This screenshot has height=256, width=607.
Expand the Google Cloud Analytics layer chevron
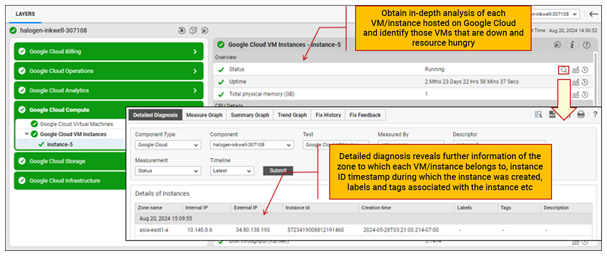pos(195,90)
